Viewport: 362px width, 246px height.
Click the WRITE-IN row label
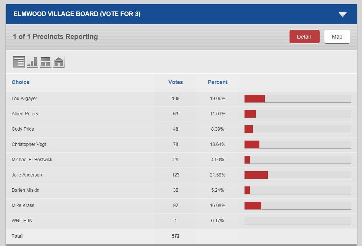coord(22,221)
